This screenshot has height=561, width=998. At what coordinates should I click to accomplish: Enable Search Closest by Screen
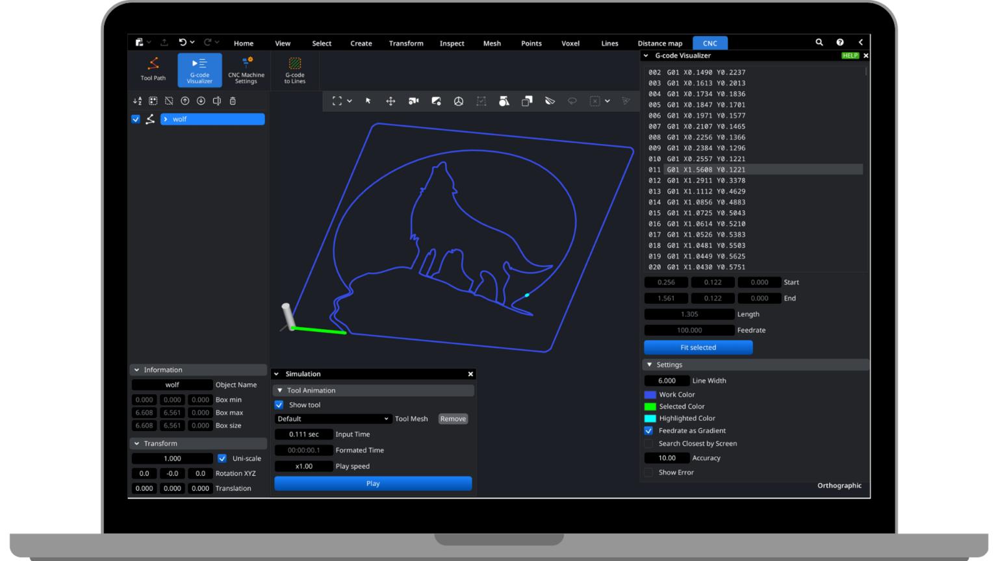648,444
